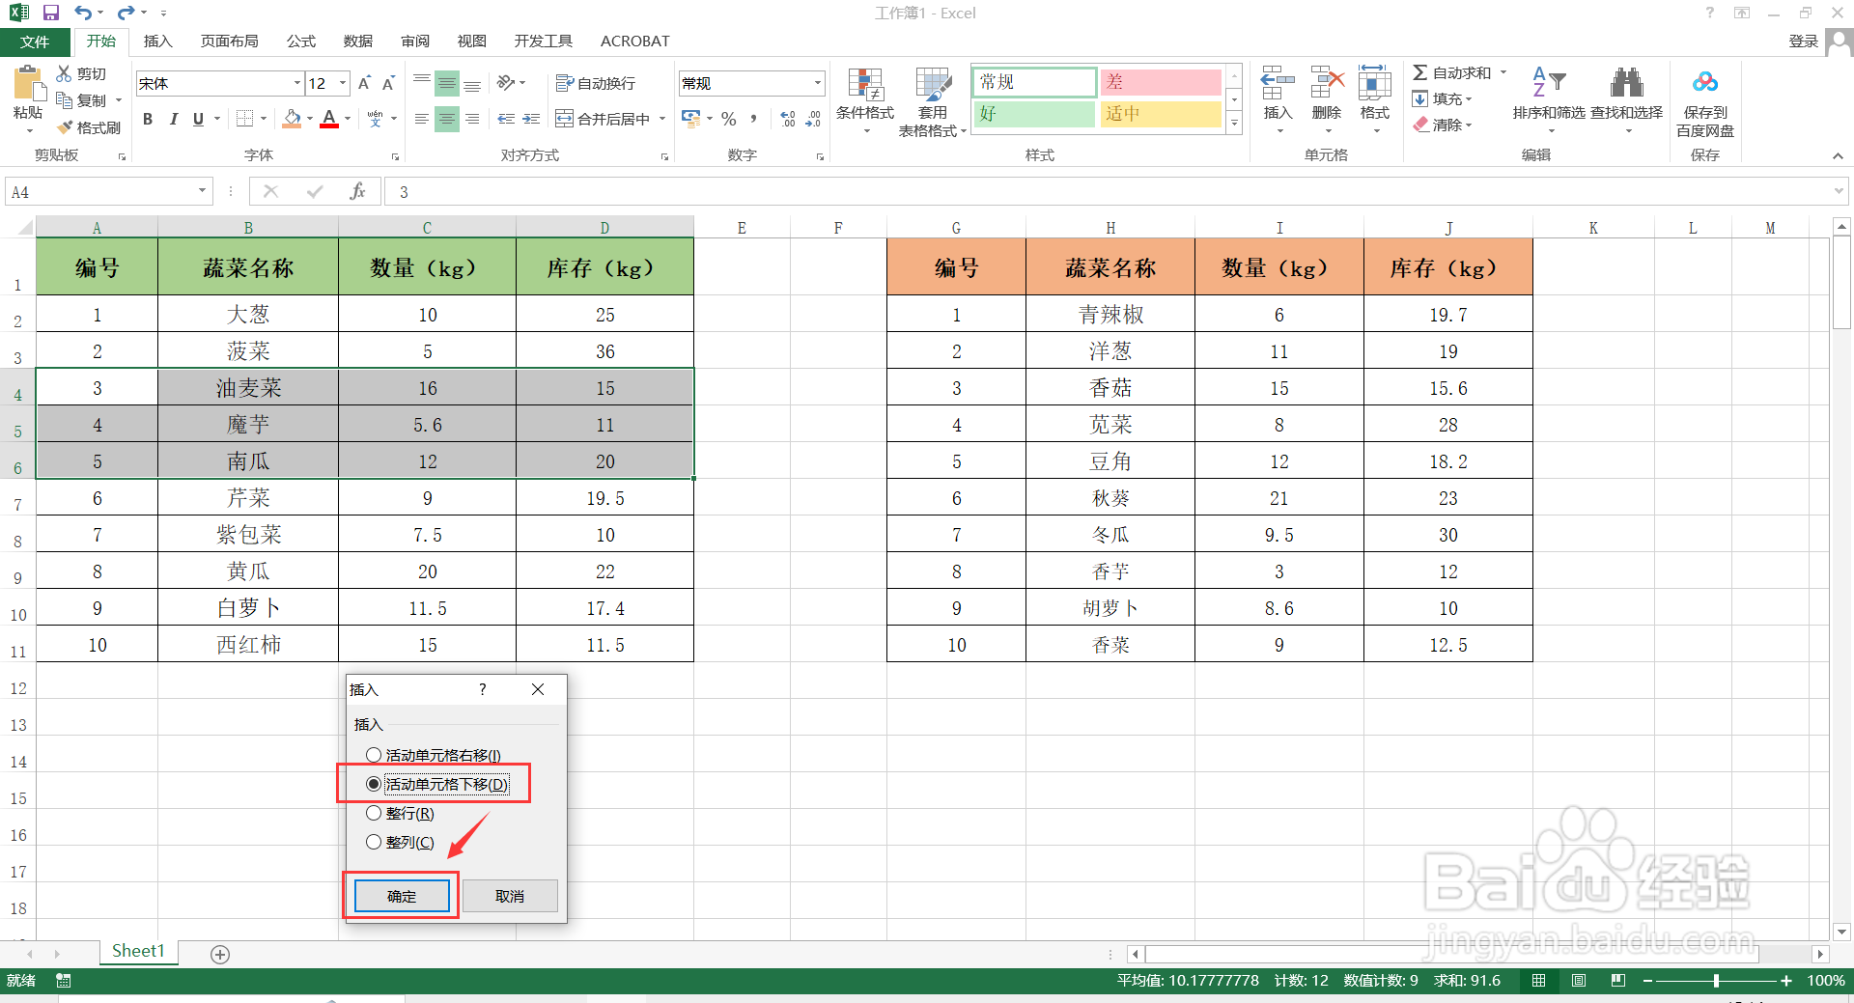This screenshot has width=1854, height=1003.
Task: Open Sort and Filter (排序和筛选)
Action: pos(1549,100)
